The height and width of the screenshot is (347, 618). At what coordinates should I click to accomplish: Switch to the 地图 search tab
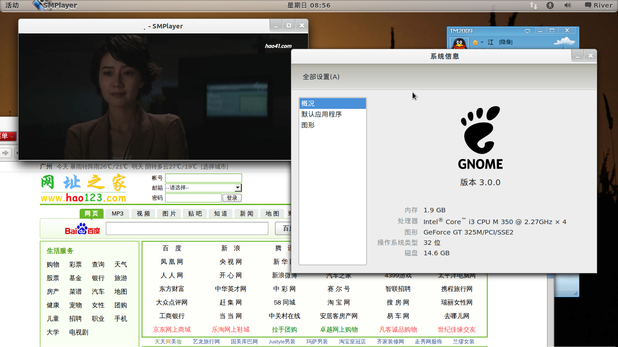[272, 213]
